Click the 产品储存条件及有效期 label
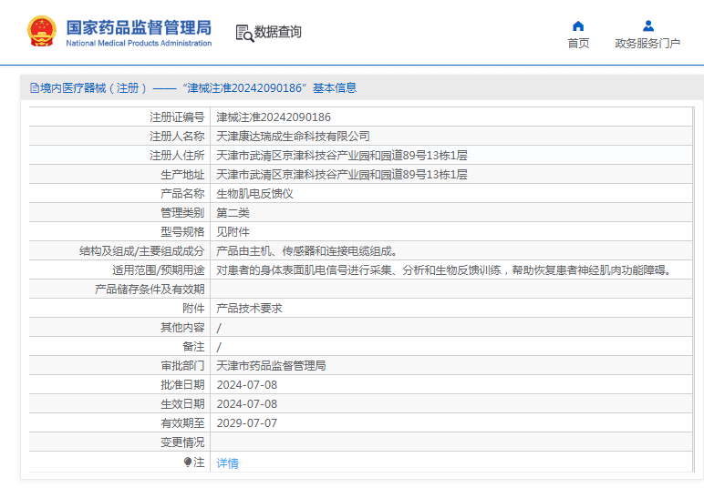The width and height of the screenshot is (704, 488). pos(150,290)
